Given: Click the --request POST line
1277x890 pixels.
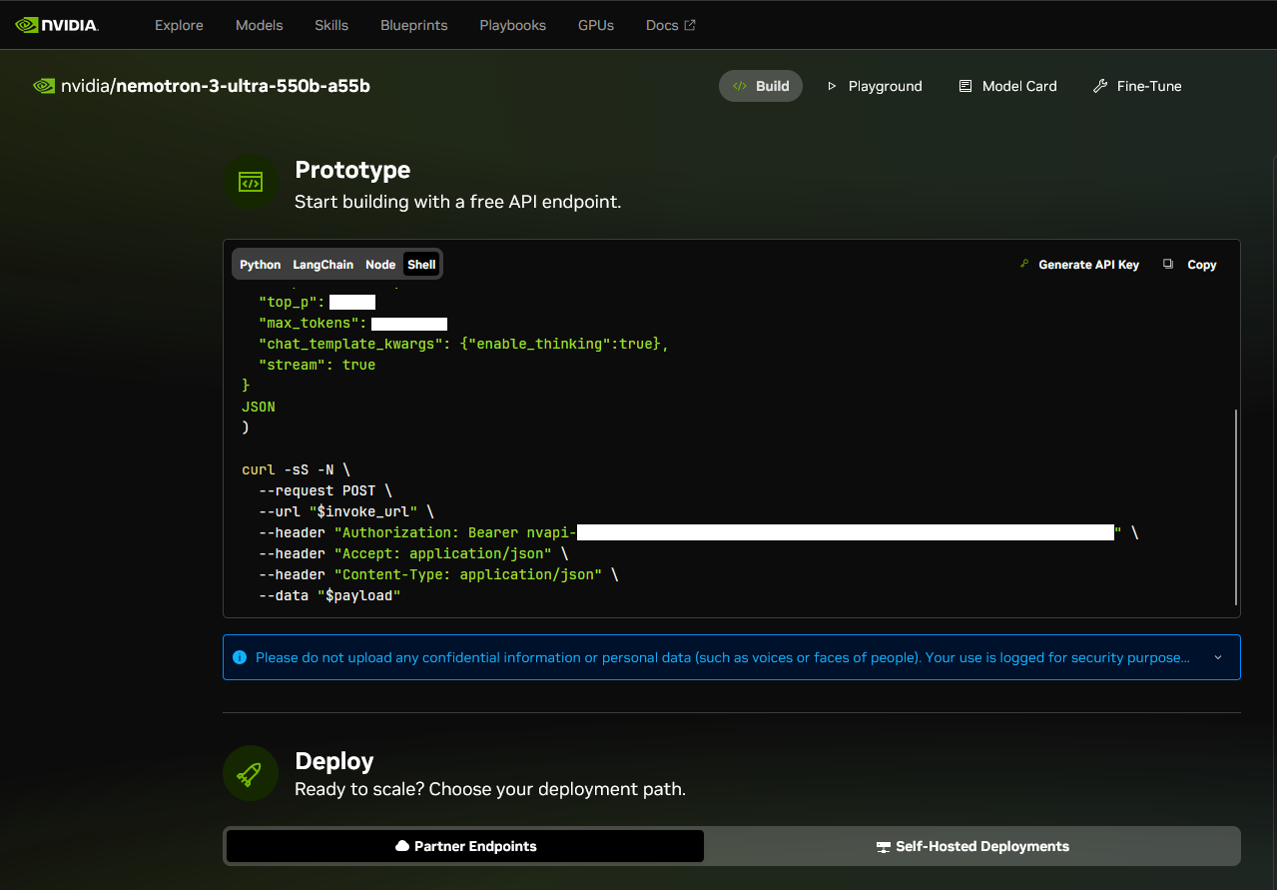Looking at the screenshot, I should coord(325,490).
